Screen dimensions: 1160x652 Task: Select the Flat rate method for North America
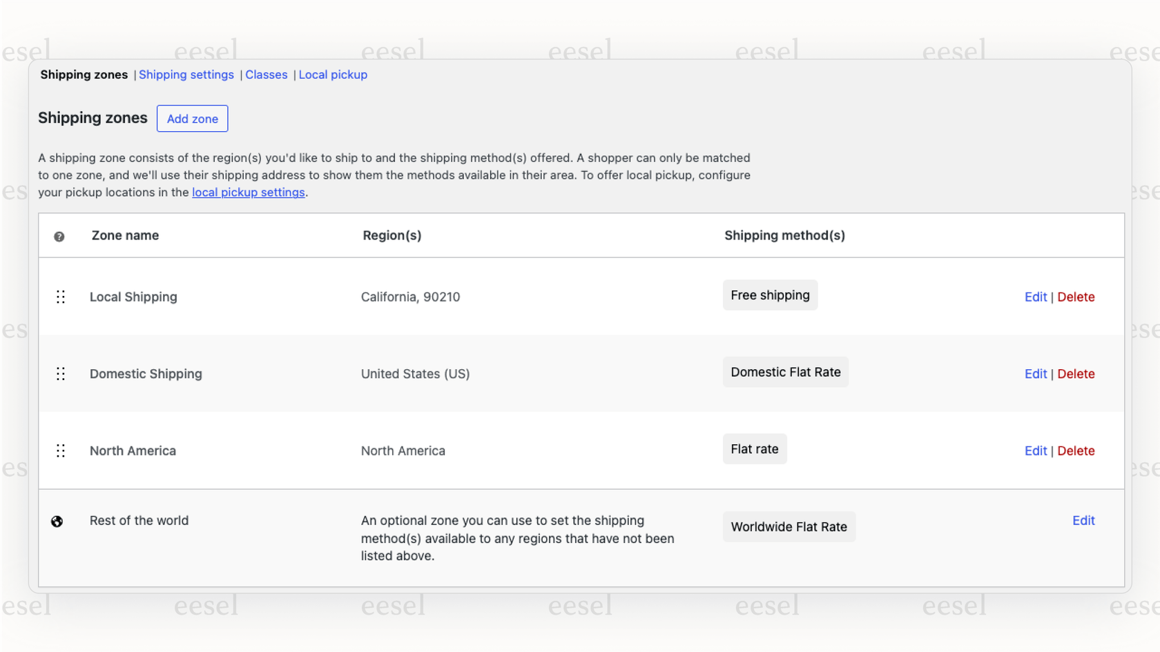click(x=754, y=448)
